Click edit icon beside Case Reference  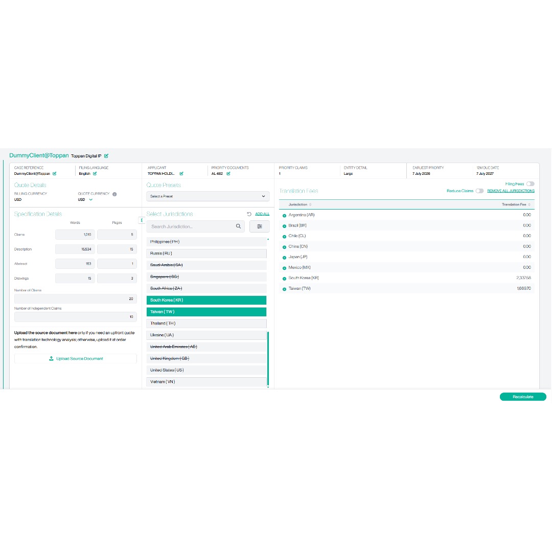55,174
